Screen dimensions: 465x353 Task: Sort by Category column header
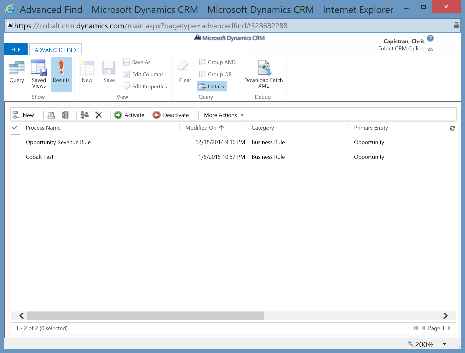coord(263,128)
